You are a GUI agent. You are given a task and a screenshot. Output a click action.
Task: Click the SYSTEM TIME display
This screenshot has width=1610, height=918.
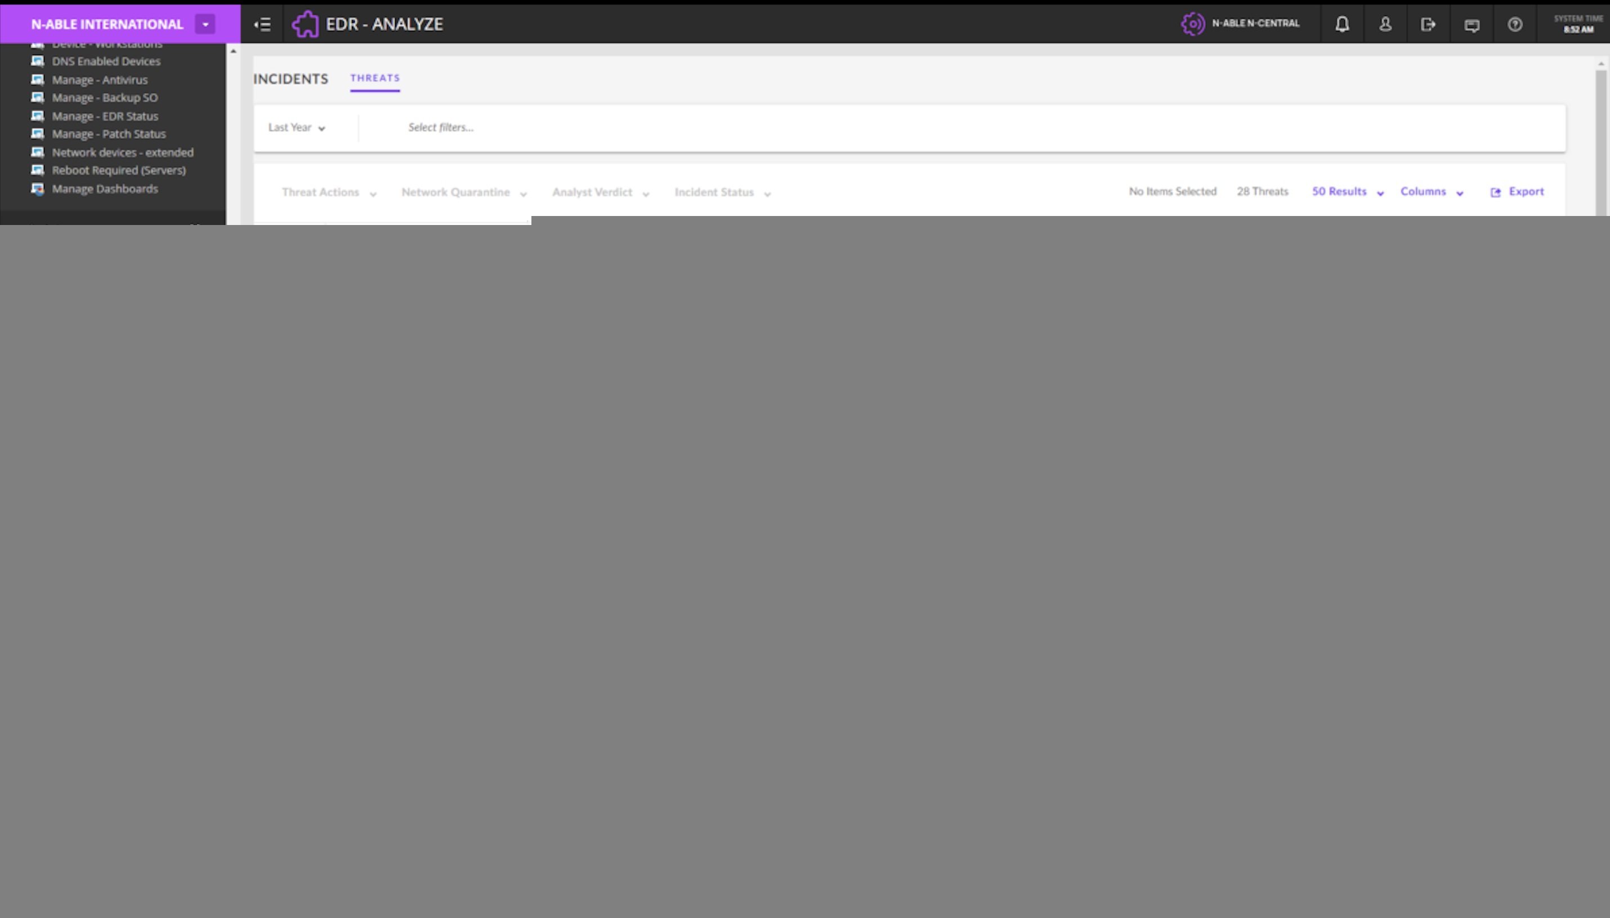1578,24
